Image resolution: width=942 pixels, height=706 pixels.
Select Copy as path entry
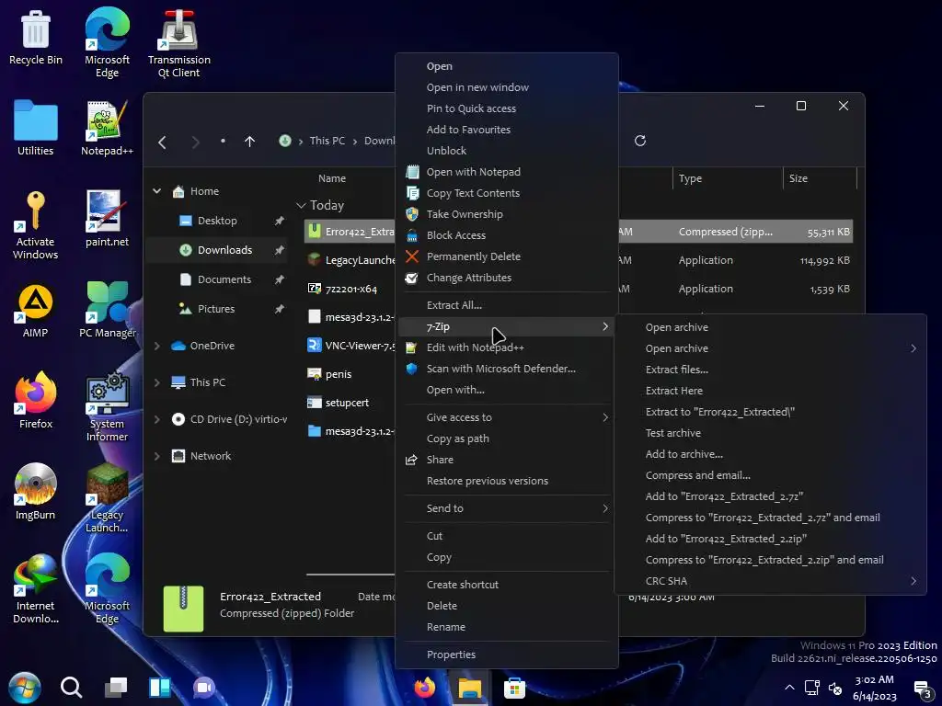click(x=507, y=438)
